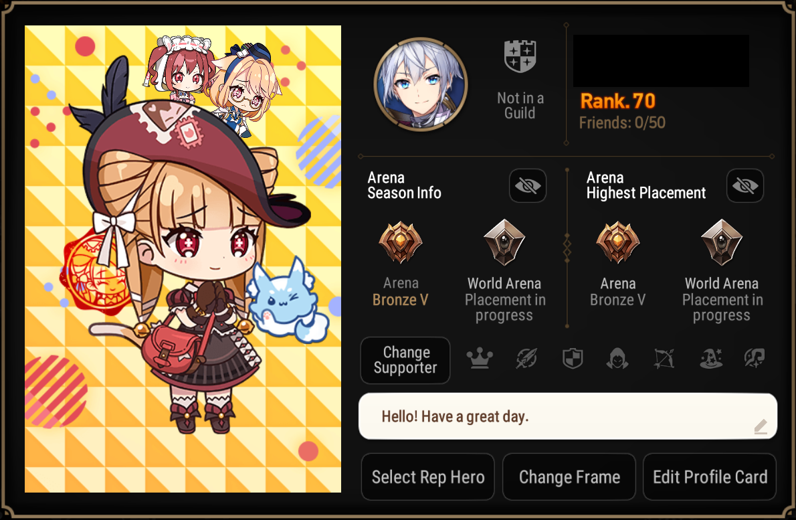Viewport: 796px width, 520px height.
Task: Click the silver-haired hero profile portrait
Action: pos(421,84)
